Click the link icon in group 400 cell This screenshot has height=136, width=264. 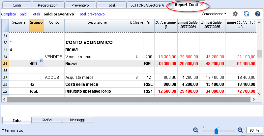41,60
